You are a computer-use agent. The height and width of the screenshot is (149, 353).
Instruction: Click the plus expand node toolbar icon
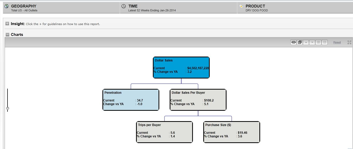point(318,42)
